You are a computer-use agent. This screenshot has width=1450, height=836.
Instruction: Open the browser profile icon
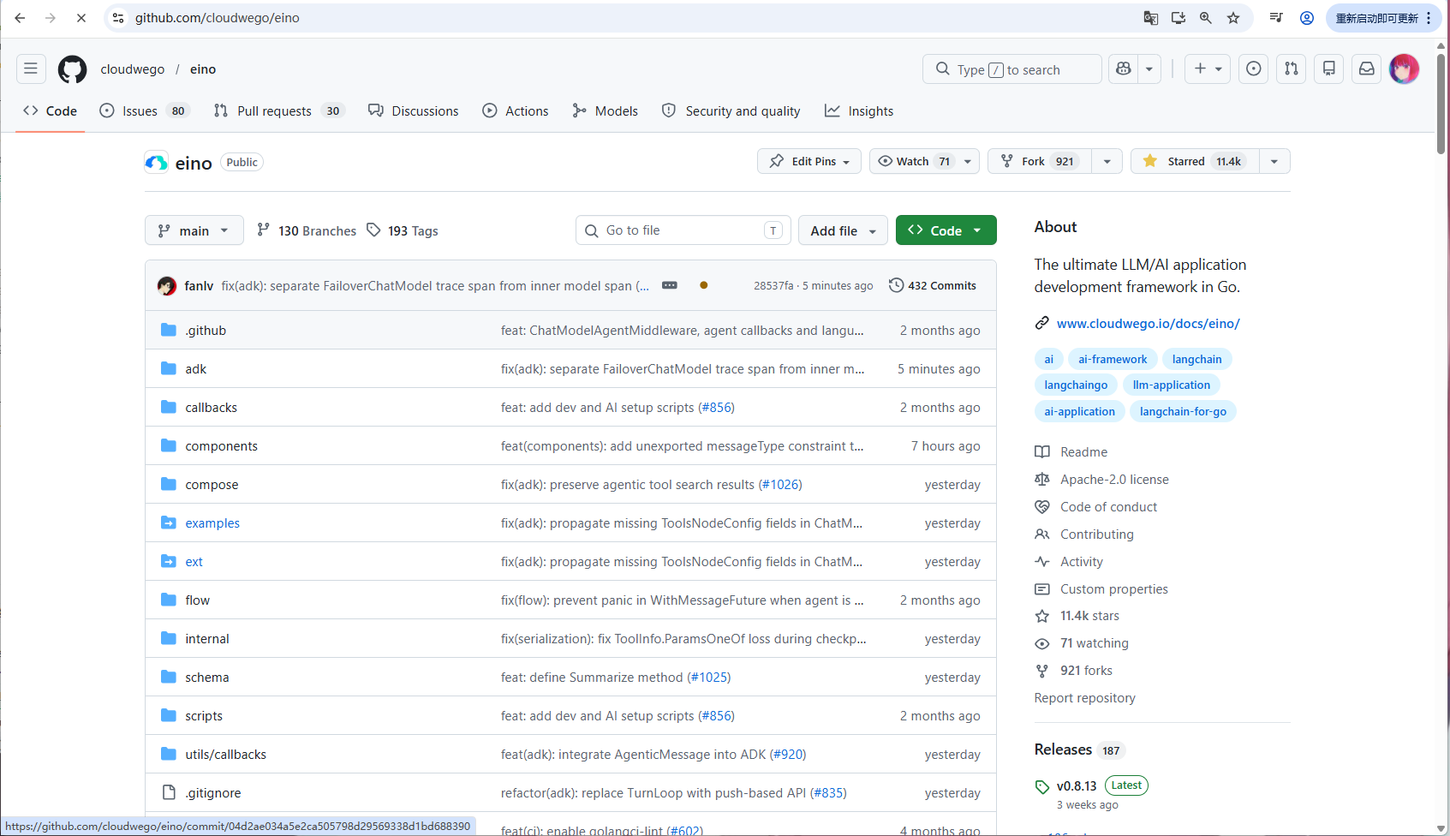pyautogui.click(x=1307, y=18)
